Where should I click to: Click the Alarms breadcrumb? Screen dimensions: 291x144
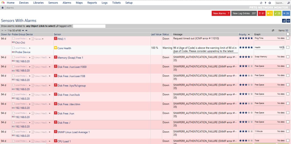tap(10, 8)
